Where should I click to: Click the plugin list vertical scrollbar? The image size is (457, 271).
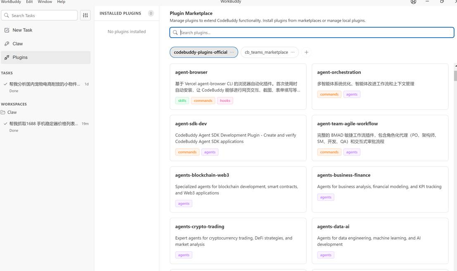click(x=455, y=76)
